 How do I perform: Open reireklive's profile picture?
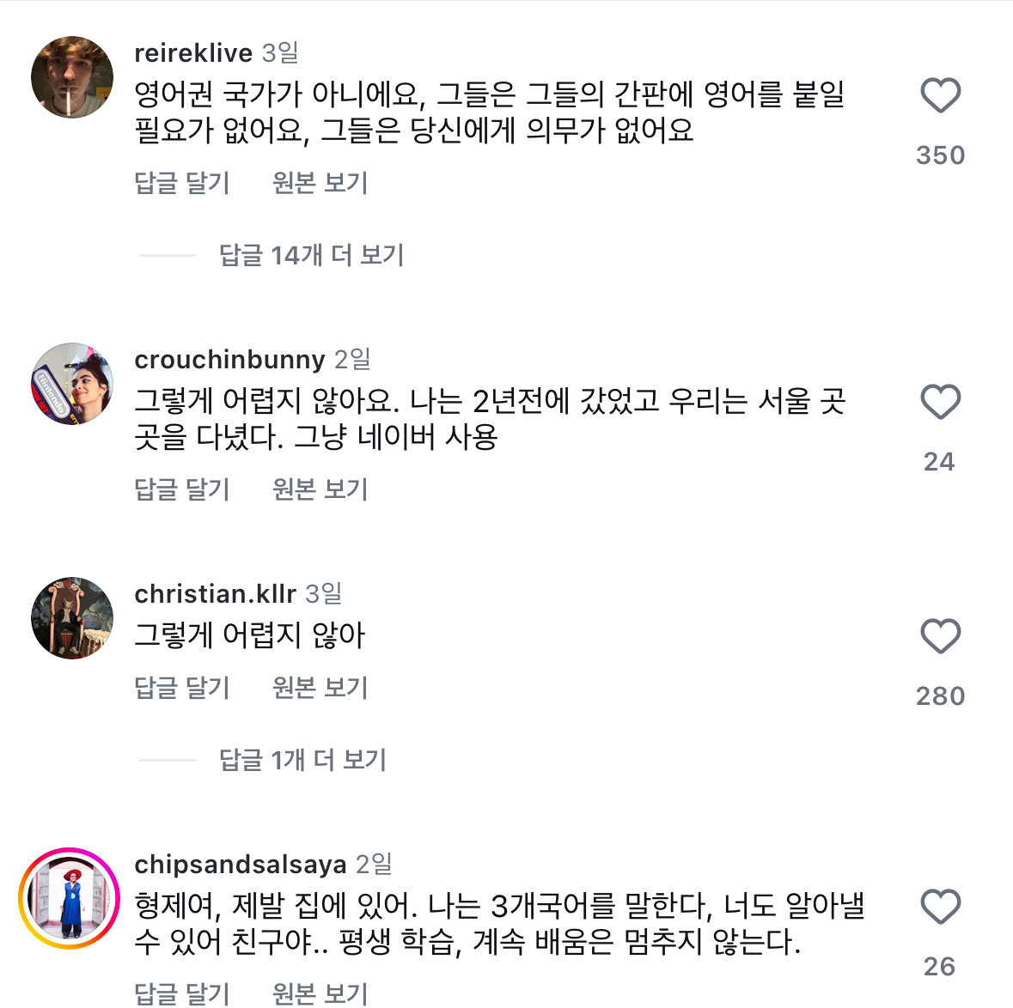pos(72,77)
